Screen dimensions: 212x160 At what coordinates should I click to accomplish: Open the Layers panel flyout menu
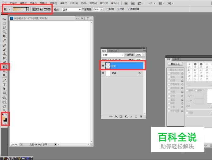tap(144, 51)
